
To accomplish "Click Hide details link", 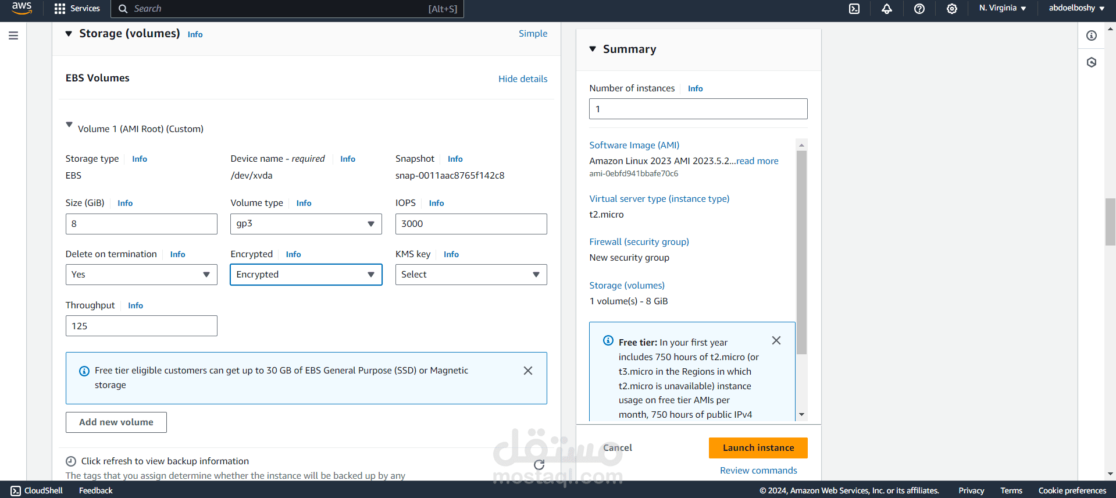I will 523,79.
